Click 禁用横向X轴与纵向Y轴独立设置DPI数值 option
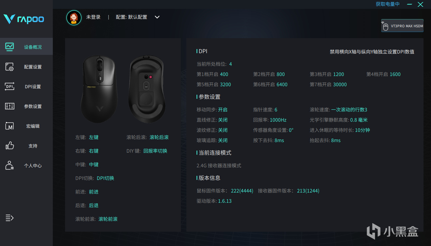Image resolution: width=431 pixels, height=246 pixels. click(x=372, y=52)
